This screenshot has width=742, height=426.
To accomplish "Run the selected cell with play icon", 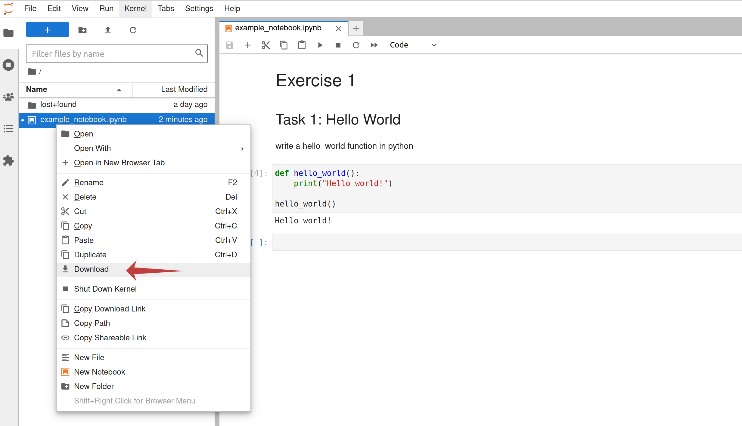I will (320, 45).
